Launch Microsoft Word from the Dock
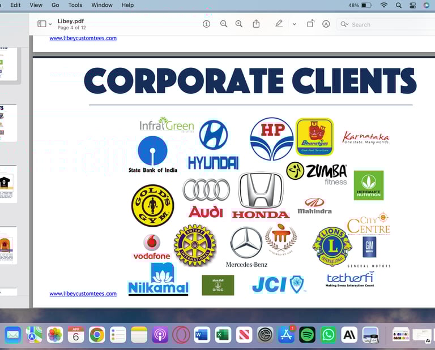The width and height of the screenshot is (435, 350). pos(202,335)
